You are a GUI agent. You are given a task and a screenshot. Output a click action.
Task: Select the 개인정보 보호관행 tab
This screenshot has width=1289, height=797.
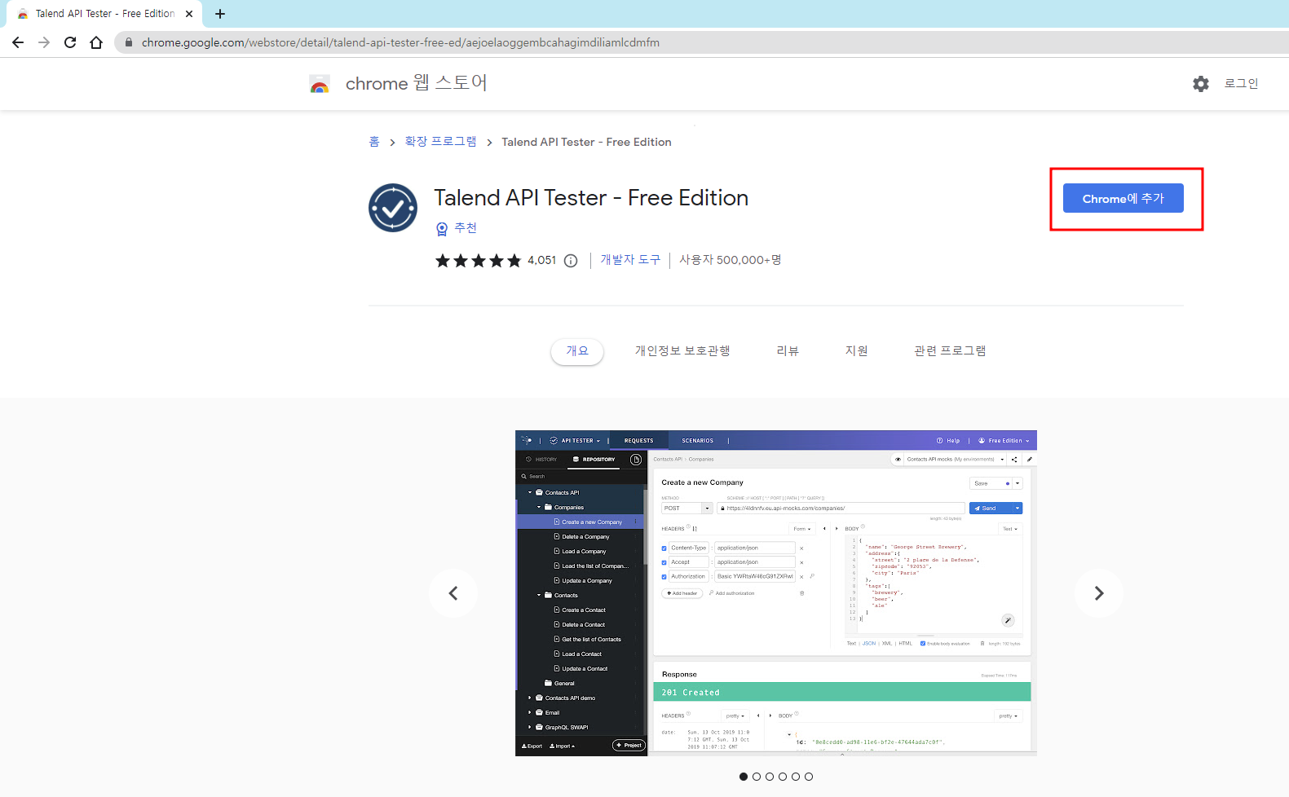pos(682,351)
